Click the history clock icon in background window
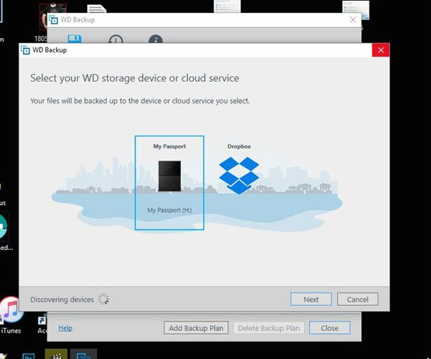This screenshot has height=359, width=431. pos(115,41)
